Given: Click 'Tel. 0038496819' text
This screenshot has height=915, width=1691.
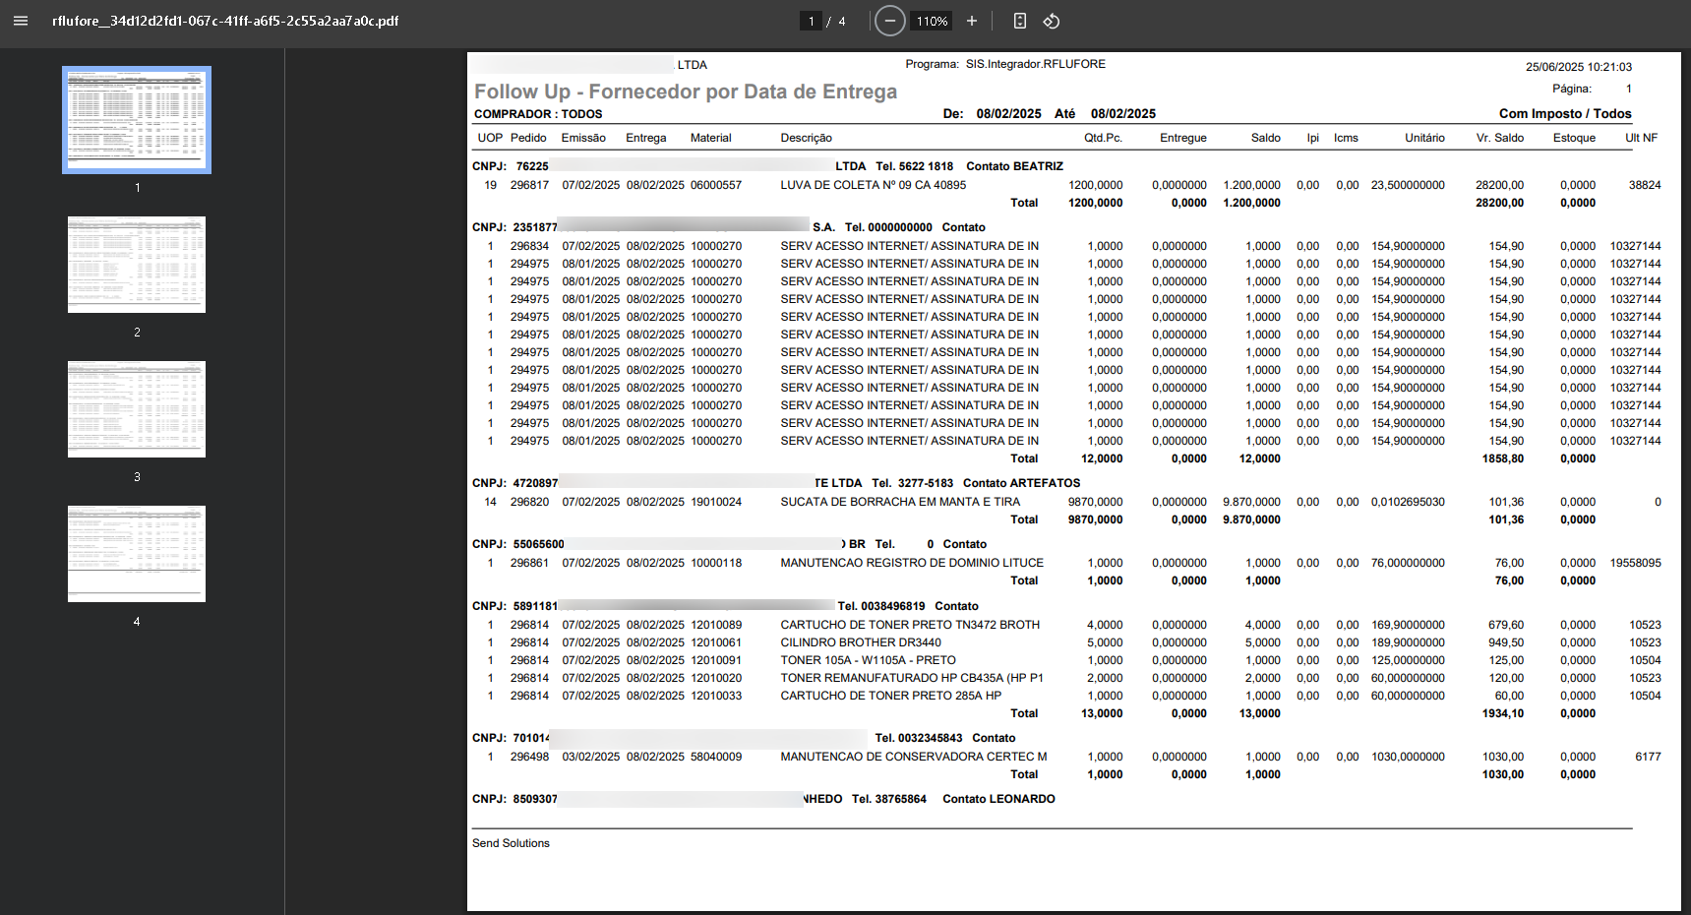Looking at the screenshot, I should [881, 606].
